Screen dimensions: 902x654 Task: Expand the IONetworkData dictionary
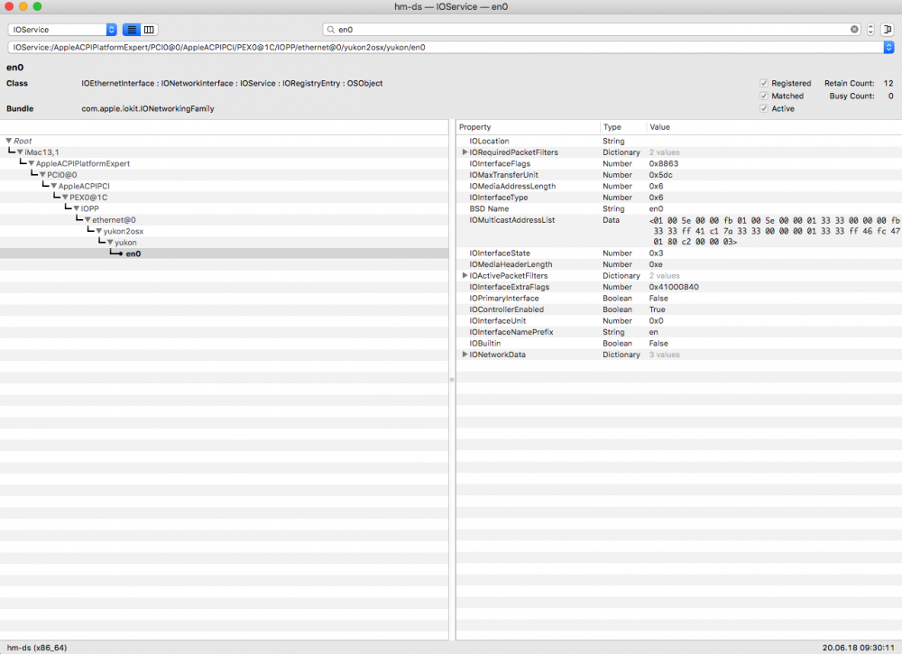pos(465,355)
